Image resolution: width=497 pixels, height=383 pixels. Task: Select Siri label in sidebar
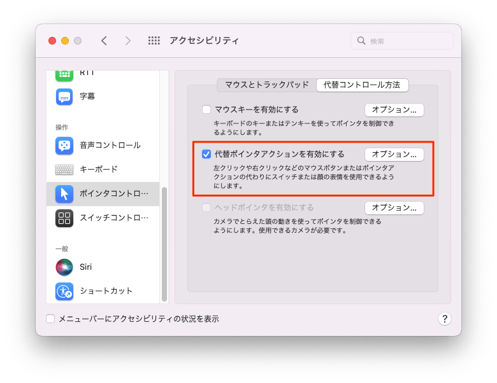click(x=85, y=267)
